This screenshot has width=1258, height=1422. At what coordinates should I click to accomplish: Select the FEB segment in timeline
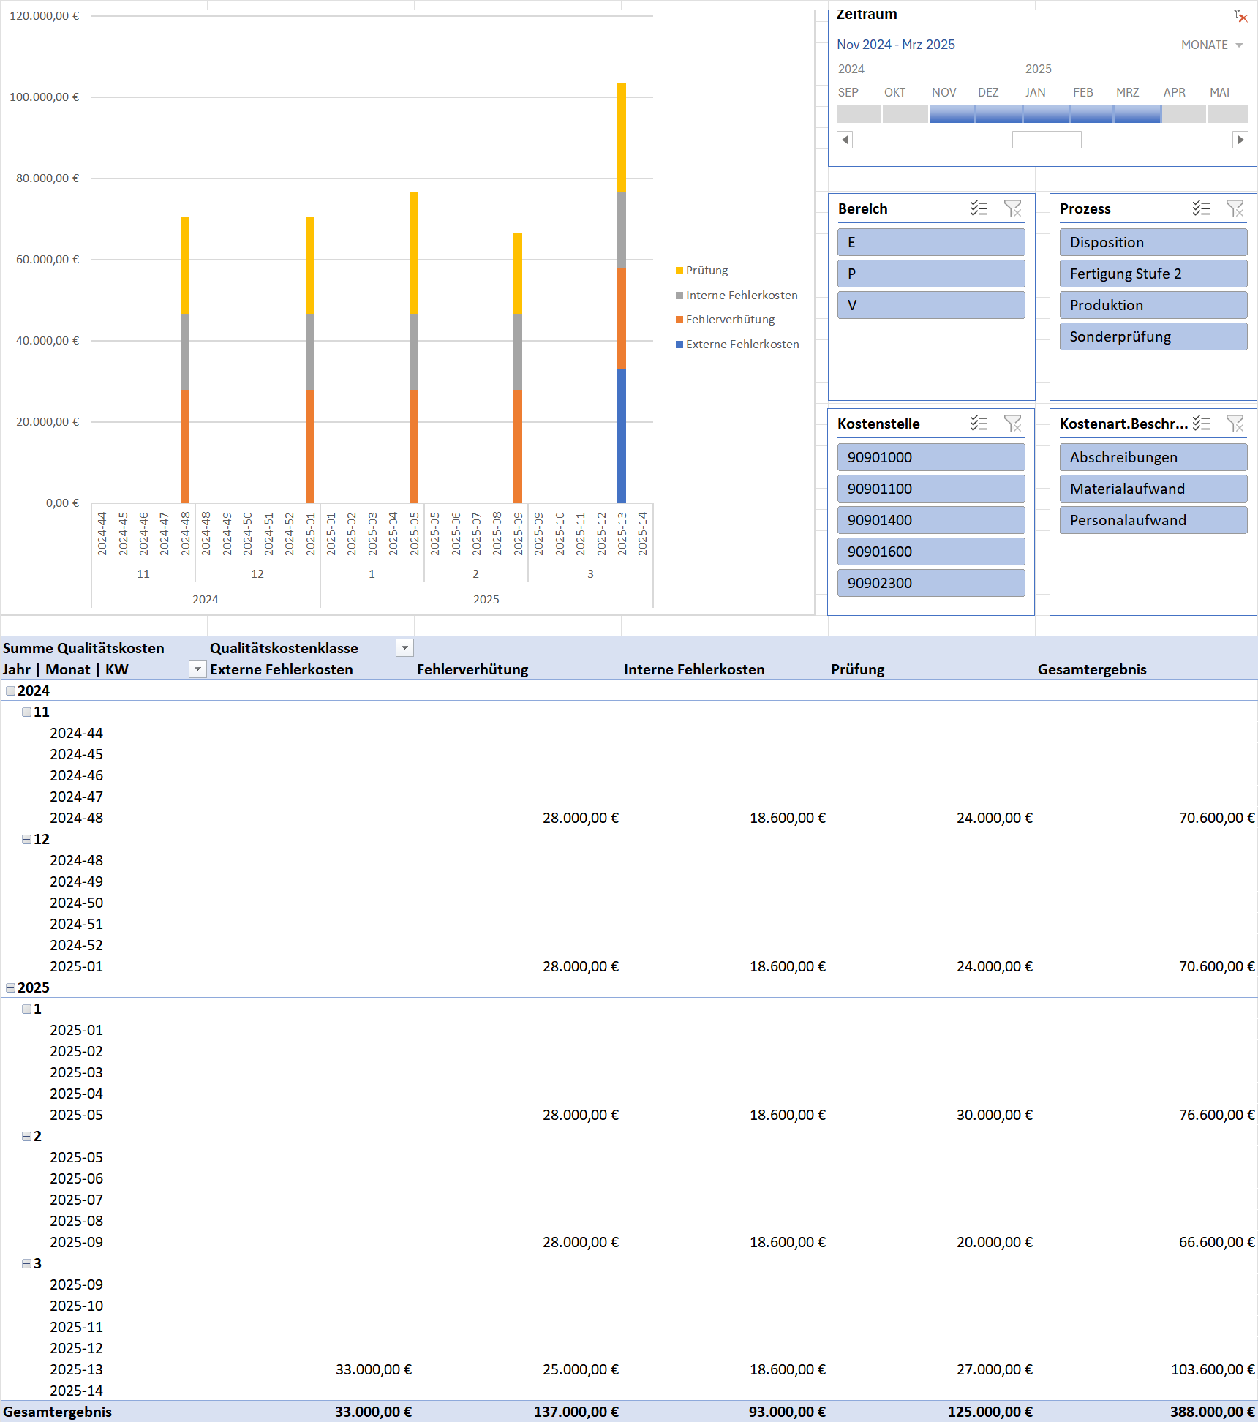pyautogui.click(x=1092, y=113)
